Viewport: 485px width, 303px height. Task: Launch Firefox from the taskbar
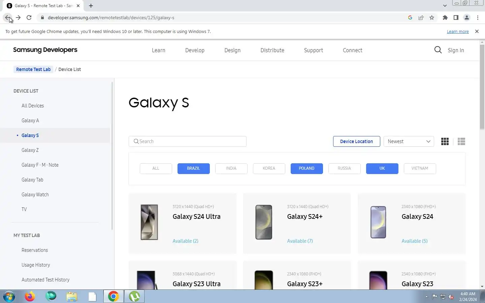(30, 297)
